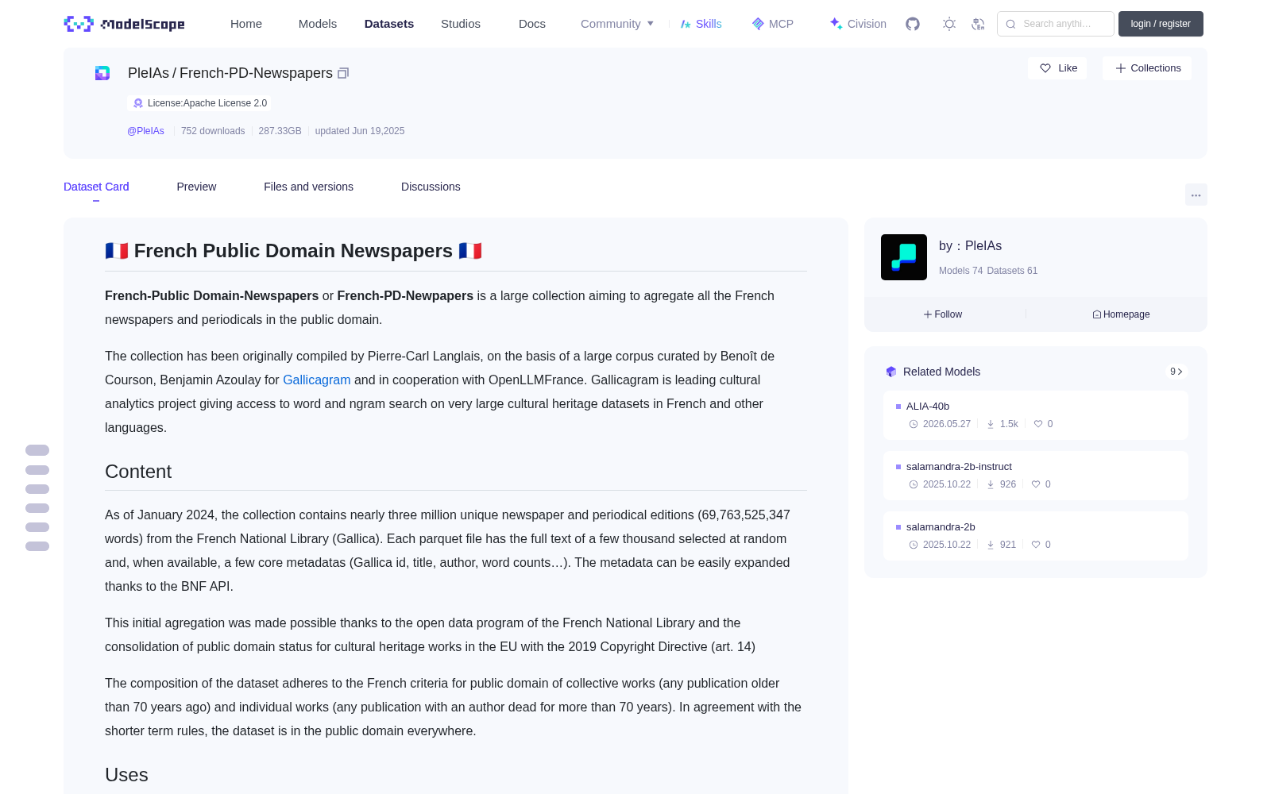
Task: Click the heart icon on ALIA-40b
Action: tap(1038, 424)
